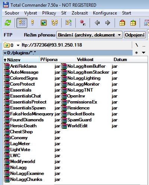This screenshot has width=149, height=185.
Task: Click the Unpack files box icon
Action: pyautogui.click(x=133, y=23)
